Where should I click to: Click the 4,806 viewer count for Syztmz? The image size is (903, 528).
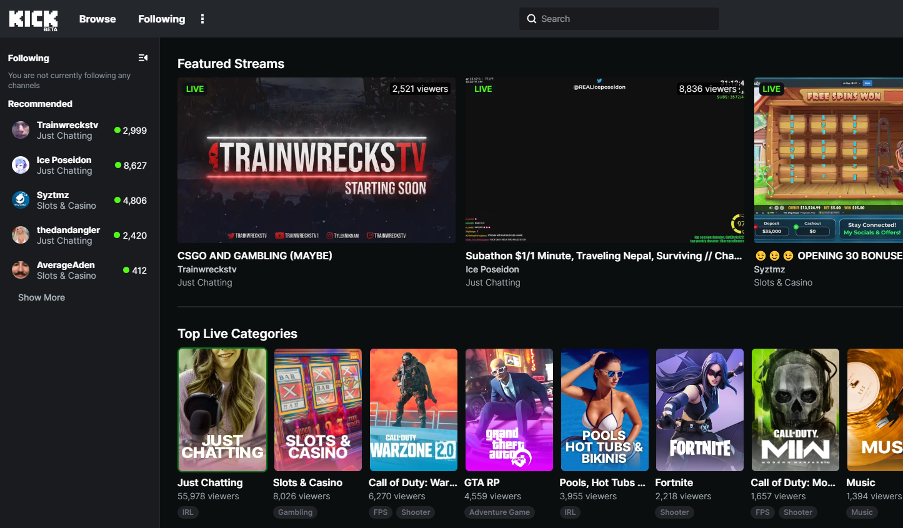(134, 201)
